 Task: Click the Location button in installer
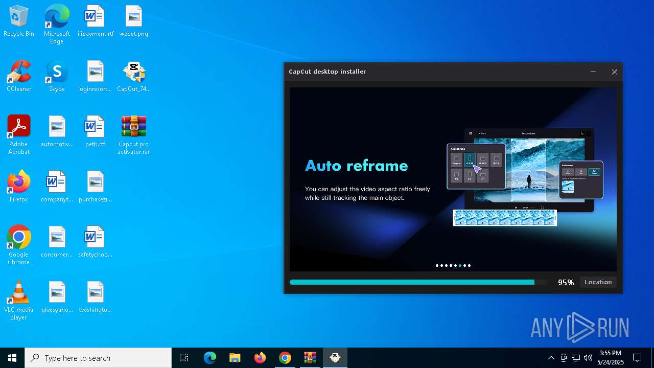[598, 282]
